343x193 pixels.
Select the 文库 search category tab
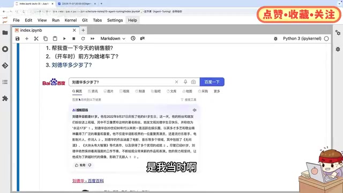coord(171,91)
